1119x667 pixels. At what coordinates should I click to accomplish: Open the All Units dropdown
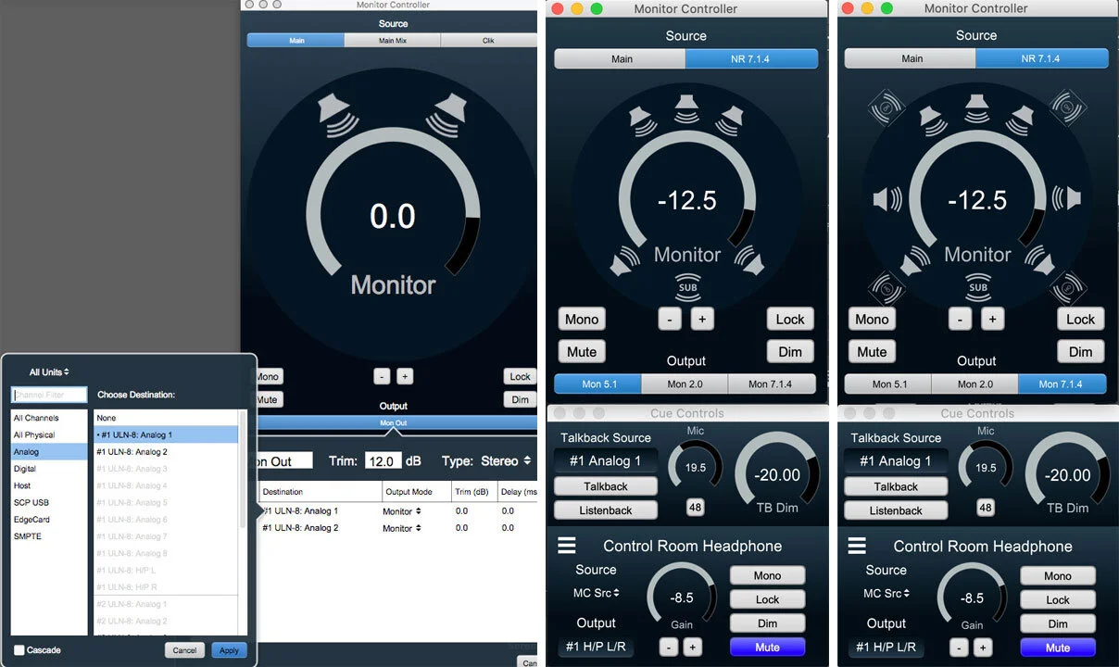tap(49, 371)
